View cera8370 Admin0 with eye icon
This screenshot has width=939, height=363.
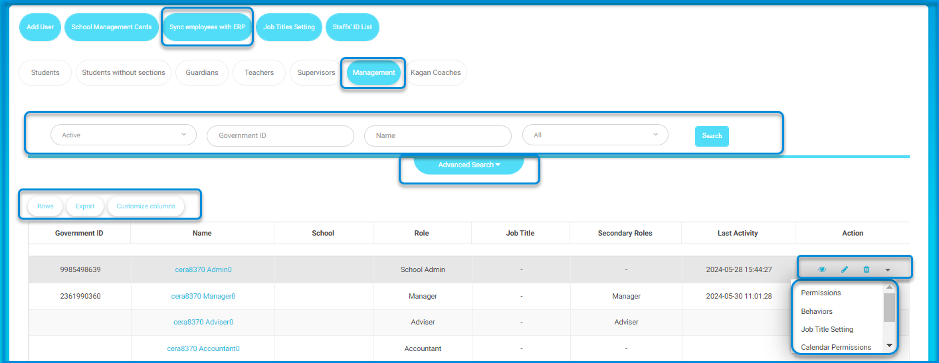(822, 269)
